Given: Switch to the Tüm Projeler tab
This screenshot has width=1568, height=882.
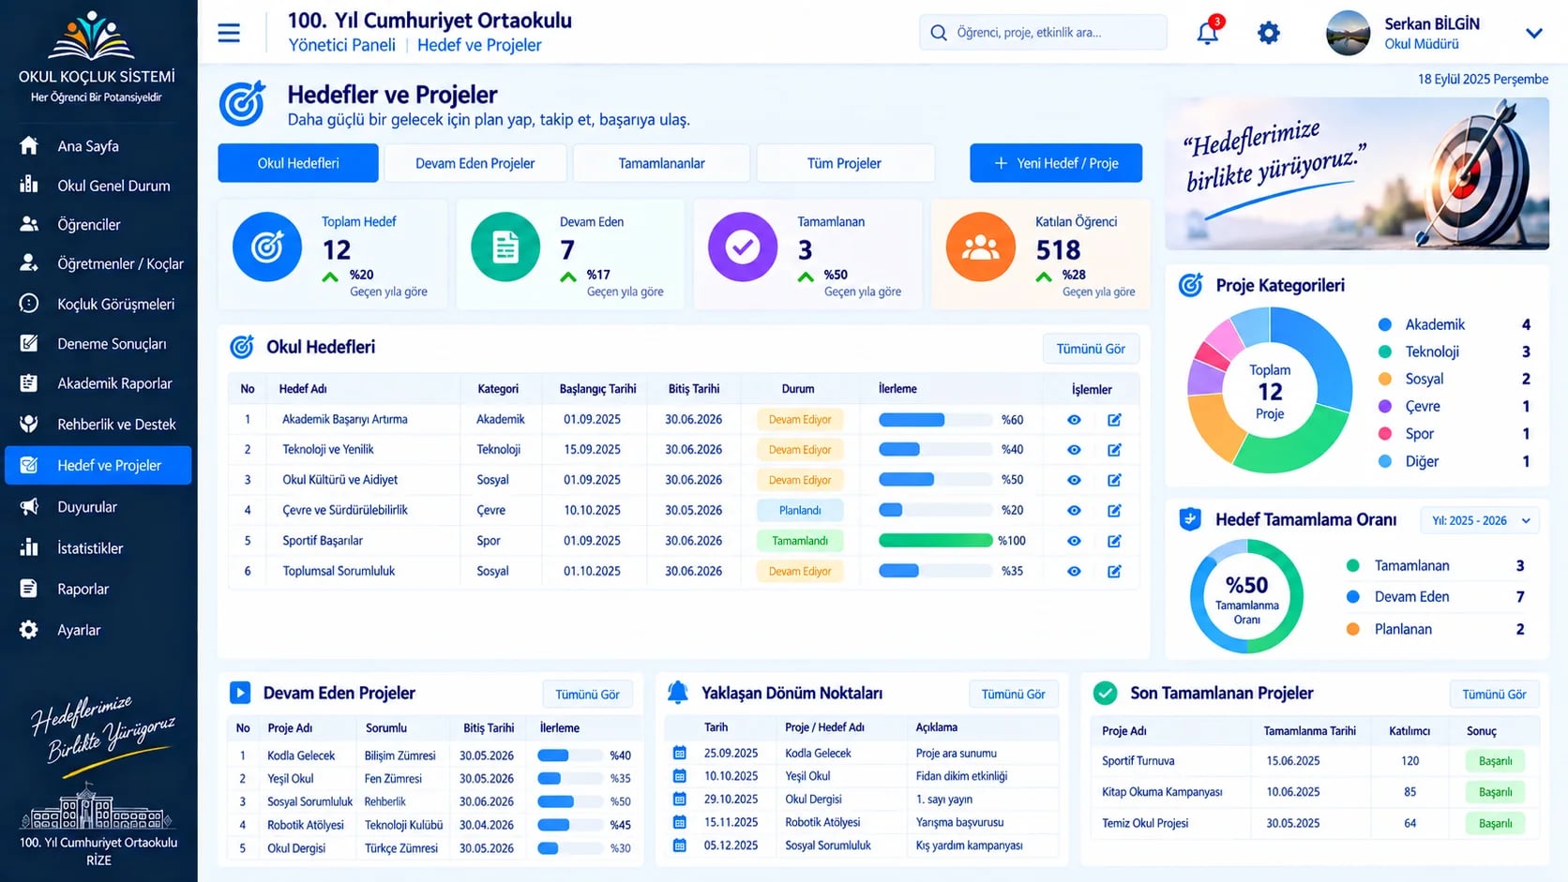Looking at the screenshot, I should coord(844,163).
